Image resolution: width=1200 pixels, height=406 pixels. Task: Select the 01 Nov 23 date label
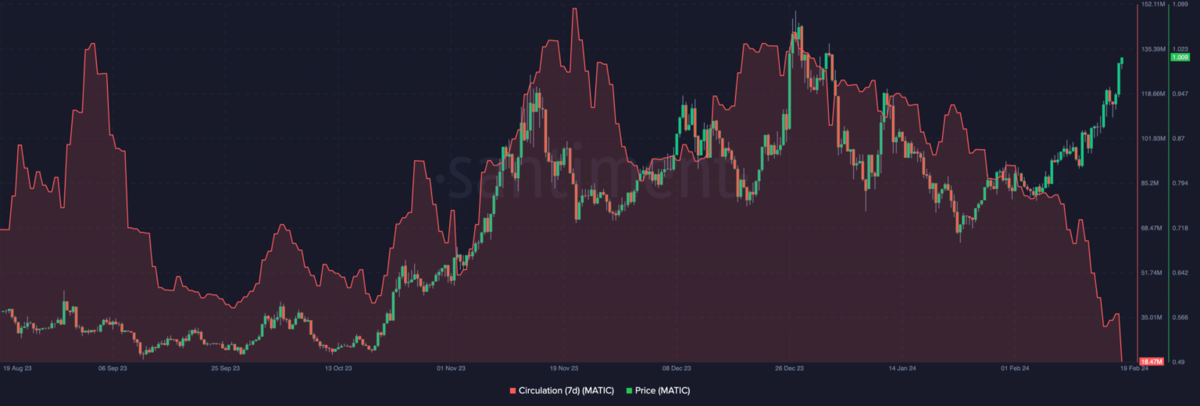(451, 368)
